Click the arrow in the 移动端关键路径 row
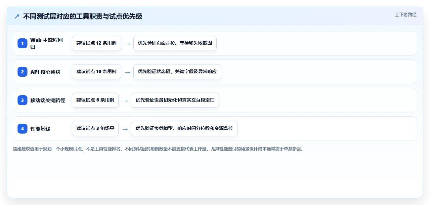This screenshot has height=205, width=430. (x=125, y=101)
